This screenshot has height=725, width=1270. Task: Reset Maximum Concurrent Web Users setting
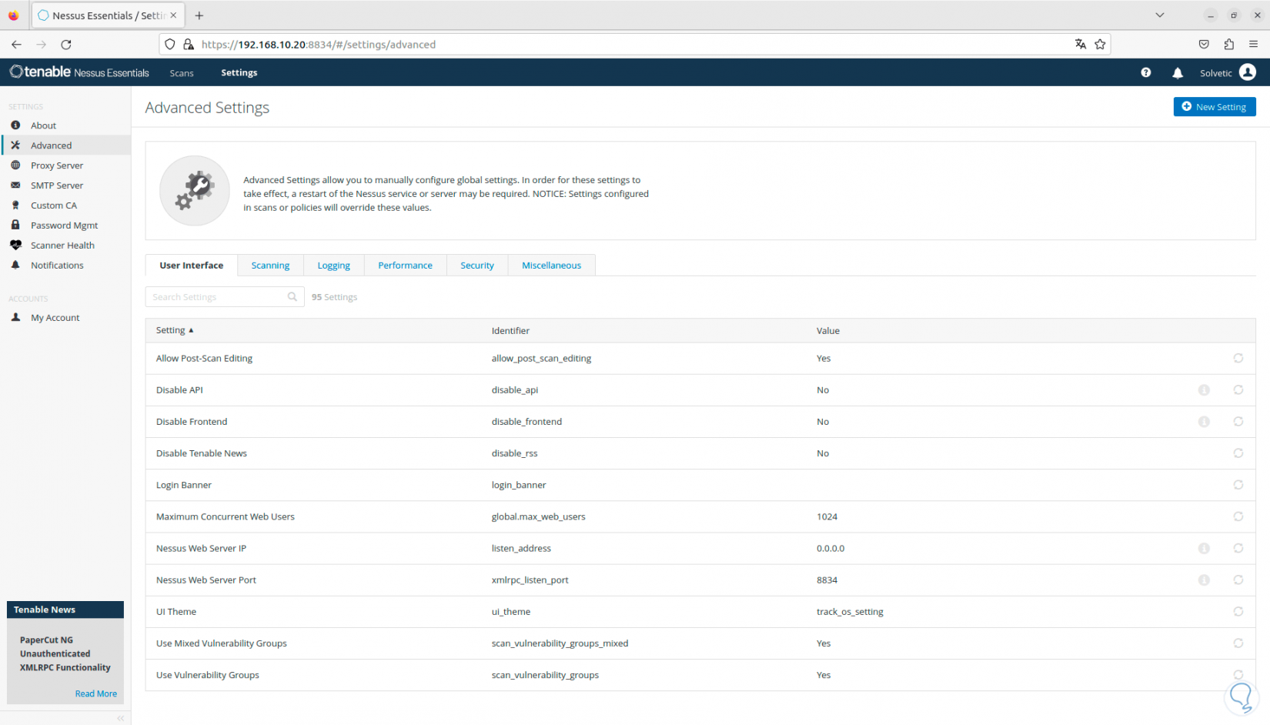coord(1238,516)
